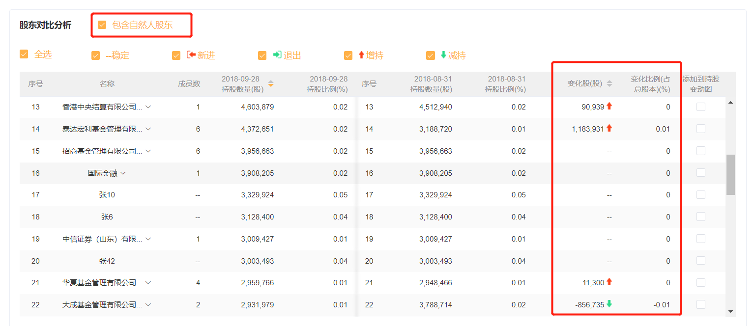Click holding value 4,372,651

258,129
